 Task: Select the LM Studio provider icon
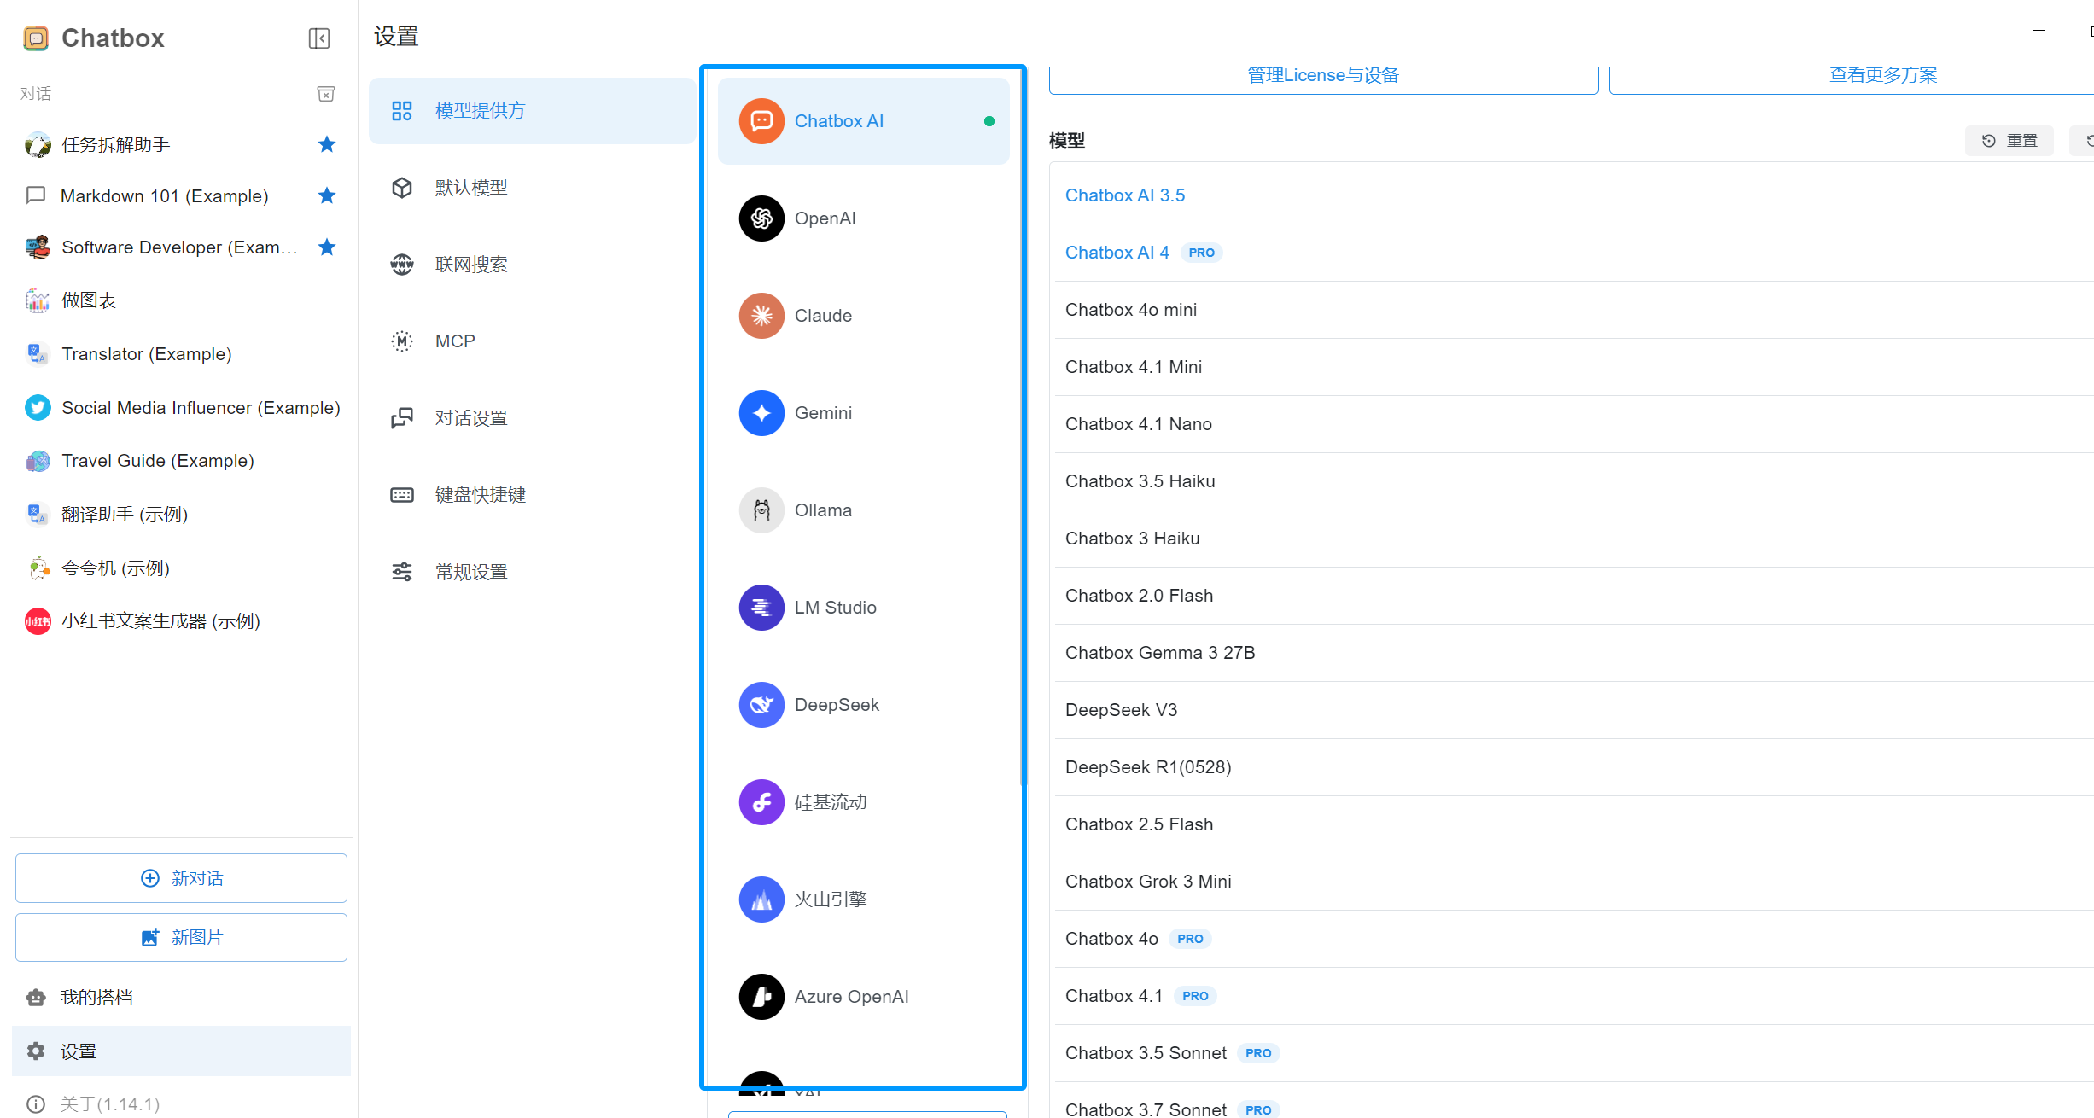[761, 608]
